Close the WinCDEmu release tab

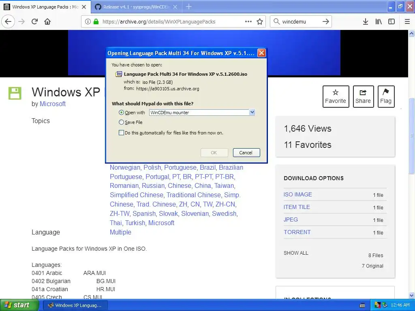(175, 7)
